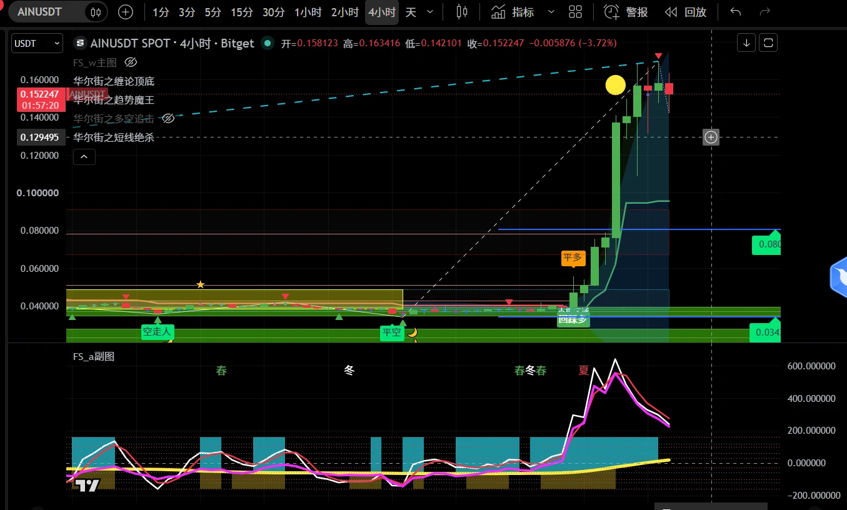The width and height of the screenshot is (847, 510).
Task: Start 回放 bar replay
Action: (x=685, y=12)
